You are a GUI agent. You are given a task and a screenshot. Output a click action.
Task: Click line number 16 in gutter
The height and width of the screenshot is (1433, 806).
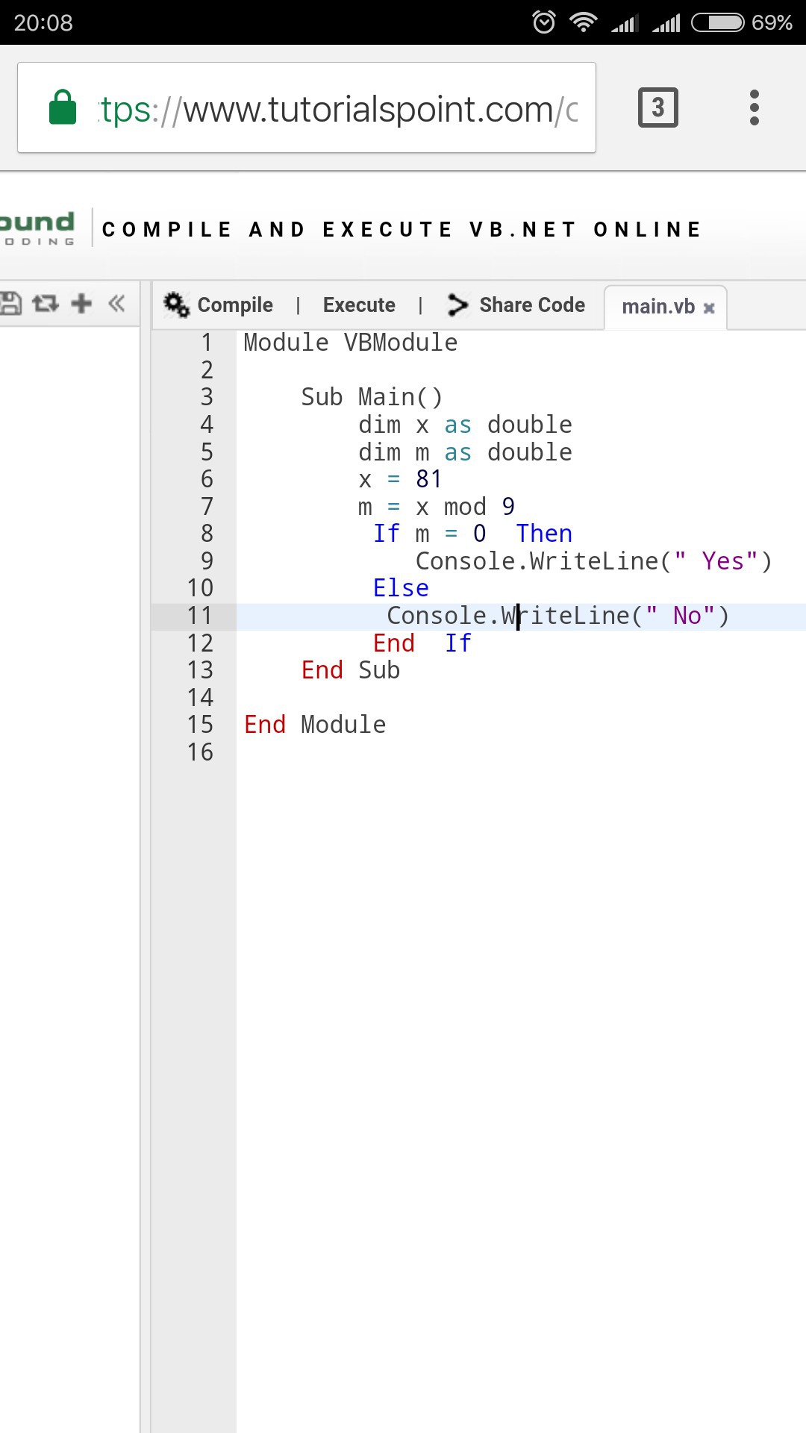pyautogui.click(x=200, y=752)
